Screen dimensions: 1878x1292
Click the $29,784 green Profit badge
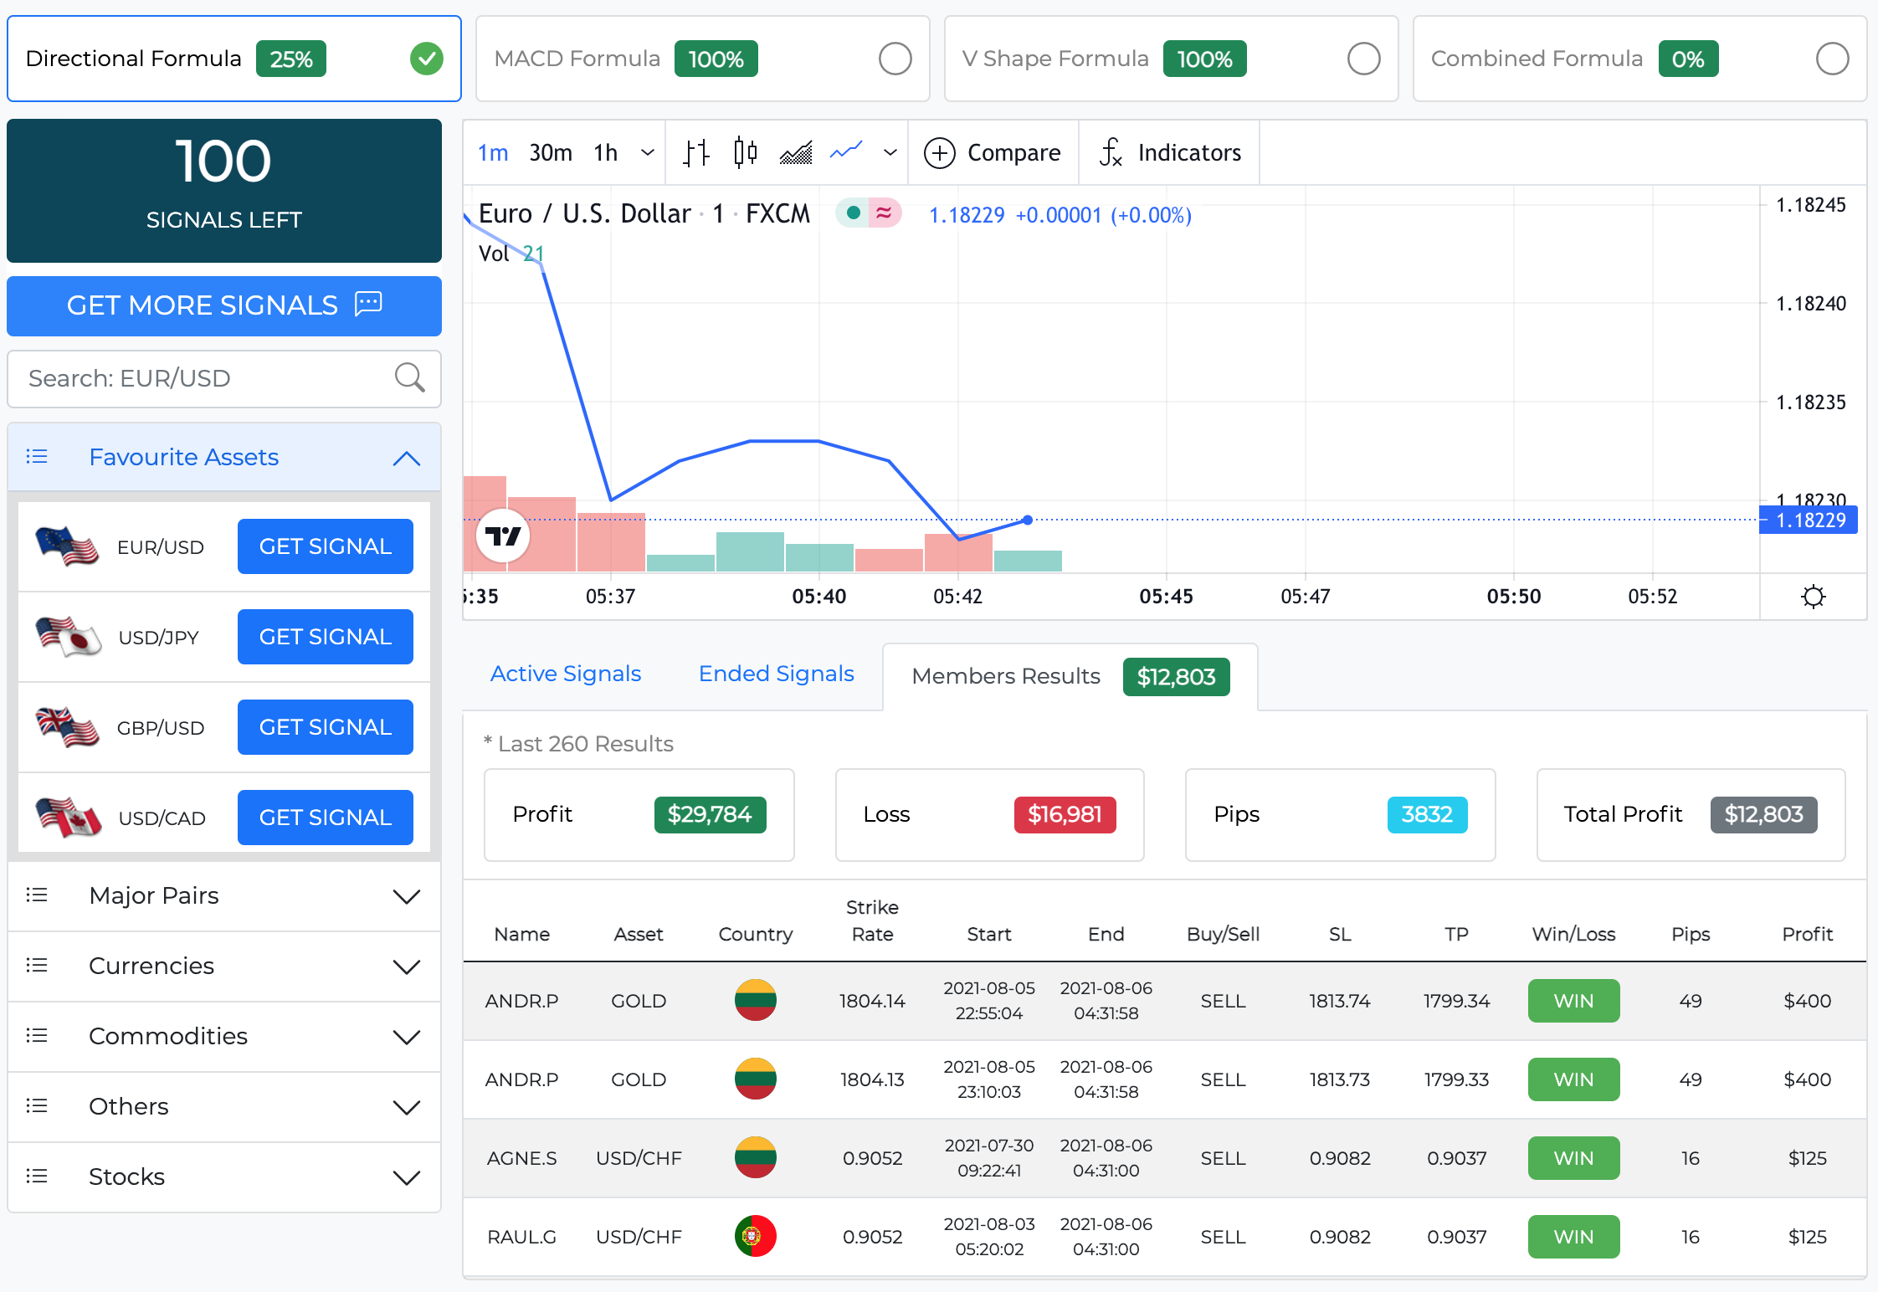pyautogui.click(x=710, y=814)
